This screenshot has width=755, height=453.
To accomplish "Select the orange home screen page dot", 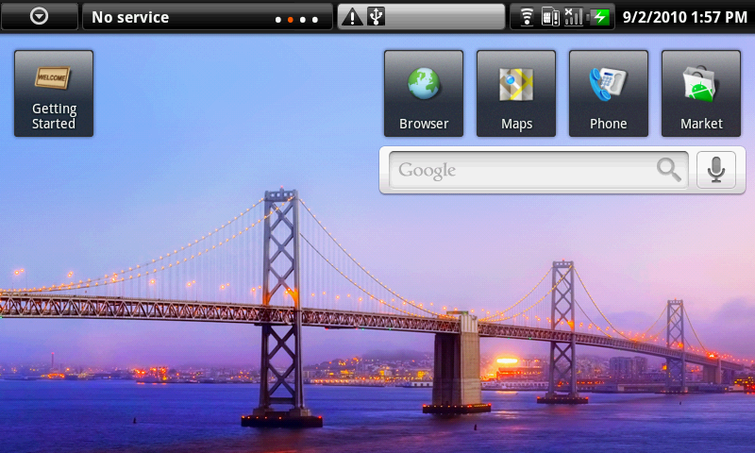I will point(291,20).
